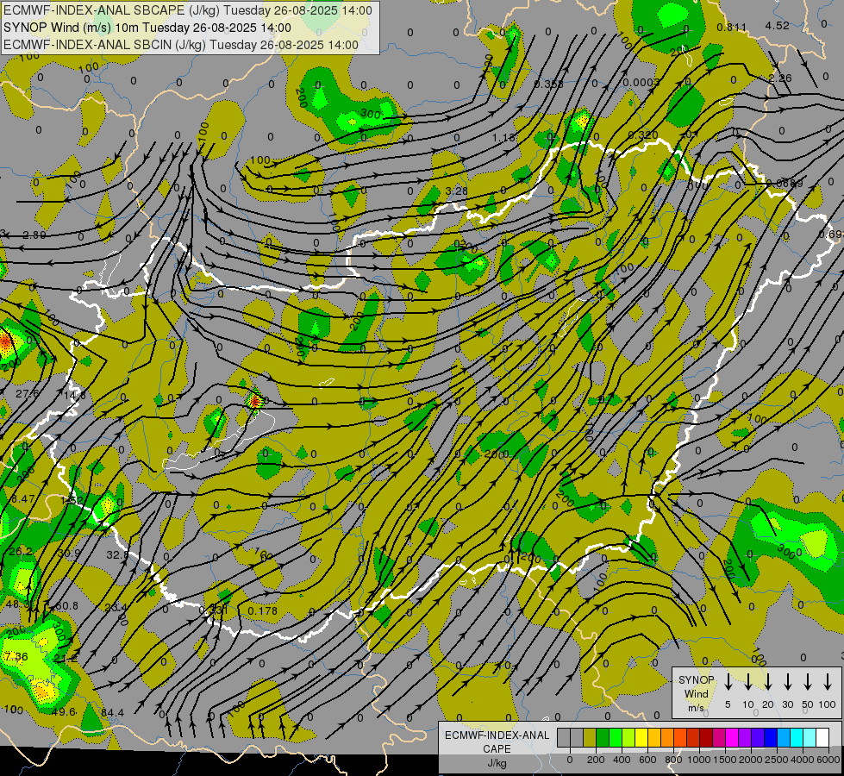Click the 50 m/s wind arrow symbol
The image size is (844, 776).
pos(808,681)
